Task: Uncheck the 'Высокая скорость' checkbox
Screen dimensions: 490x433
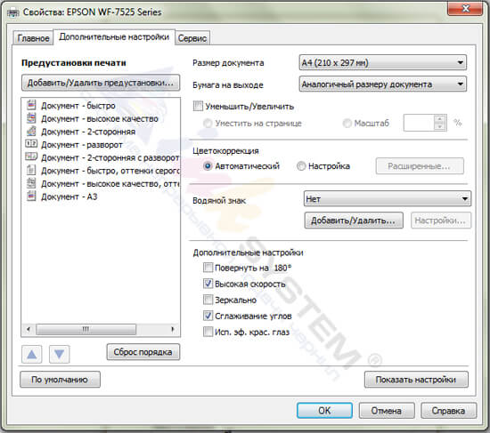Action: click(x=208, y=284)
